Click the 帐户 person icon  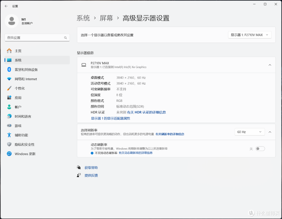9,107
